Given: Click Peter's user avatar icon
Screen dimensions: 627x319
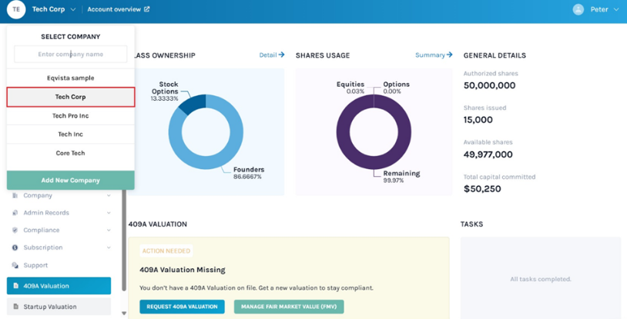Looking at the screenshot, I should pyautogui.click(x=578, y=9).
